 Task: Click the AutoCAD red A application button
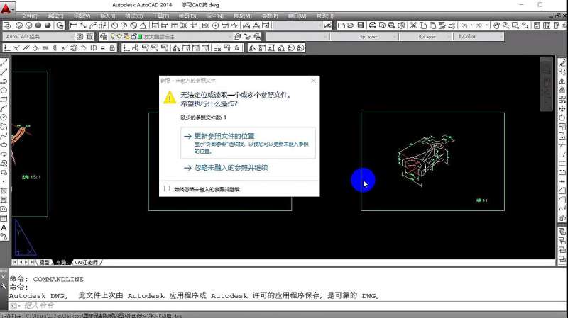[6, 8]
